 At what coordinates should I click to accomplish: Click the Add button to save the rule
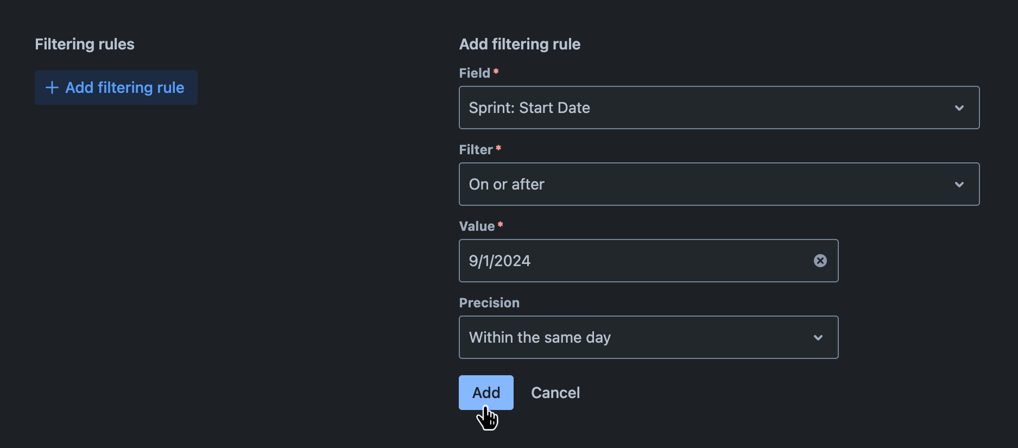[x=485, y=392]
